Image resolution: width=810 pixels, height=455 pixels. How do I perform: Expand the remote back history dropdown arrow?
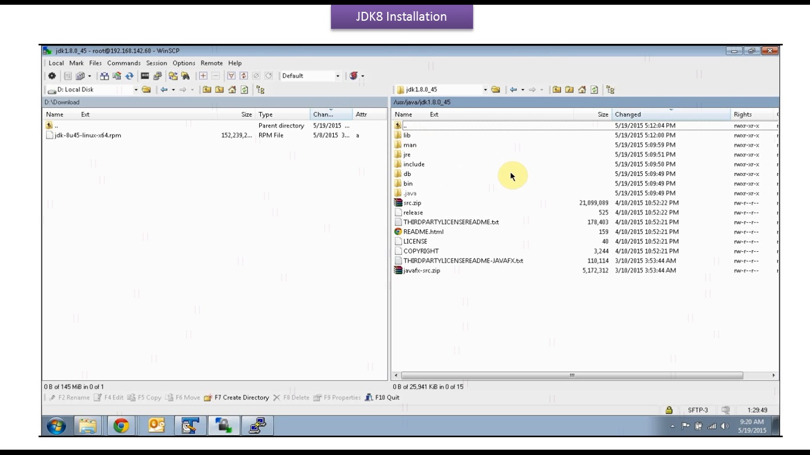pos(522,90)
